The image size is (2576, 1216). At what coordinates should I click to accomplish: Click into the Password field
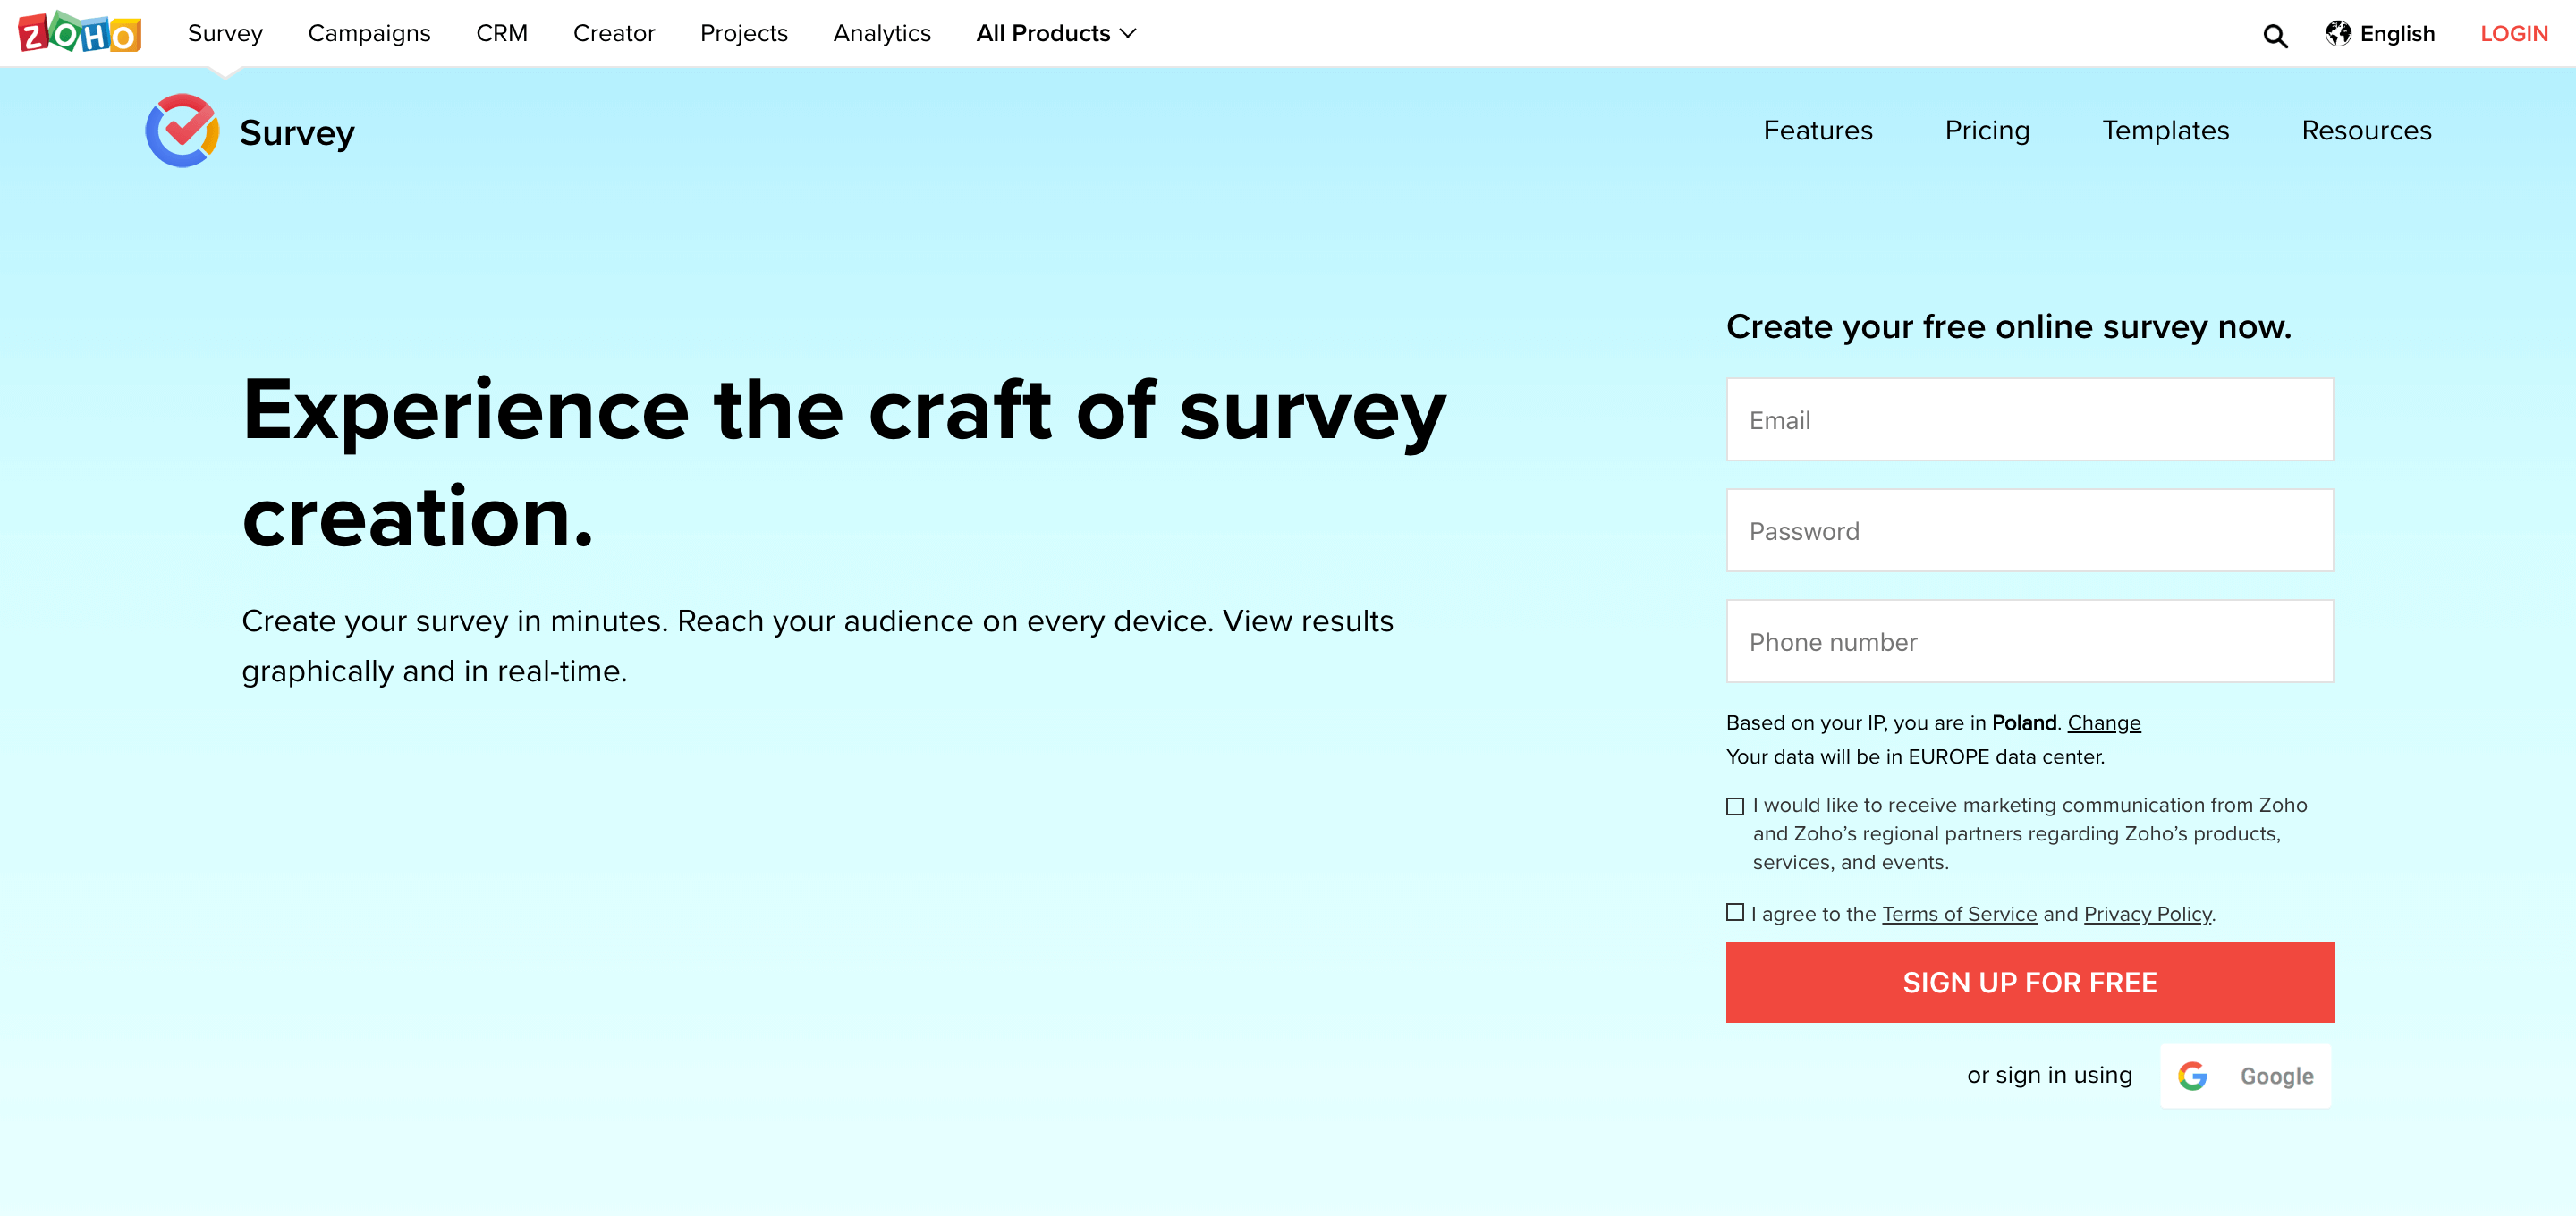(x=2029, y=531)
